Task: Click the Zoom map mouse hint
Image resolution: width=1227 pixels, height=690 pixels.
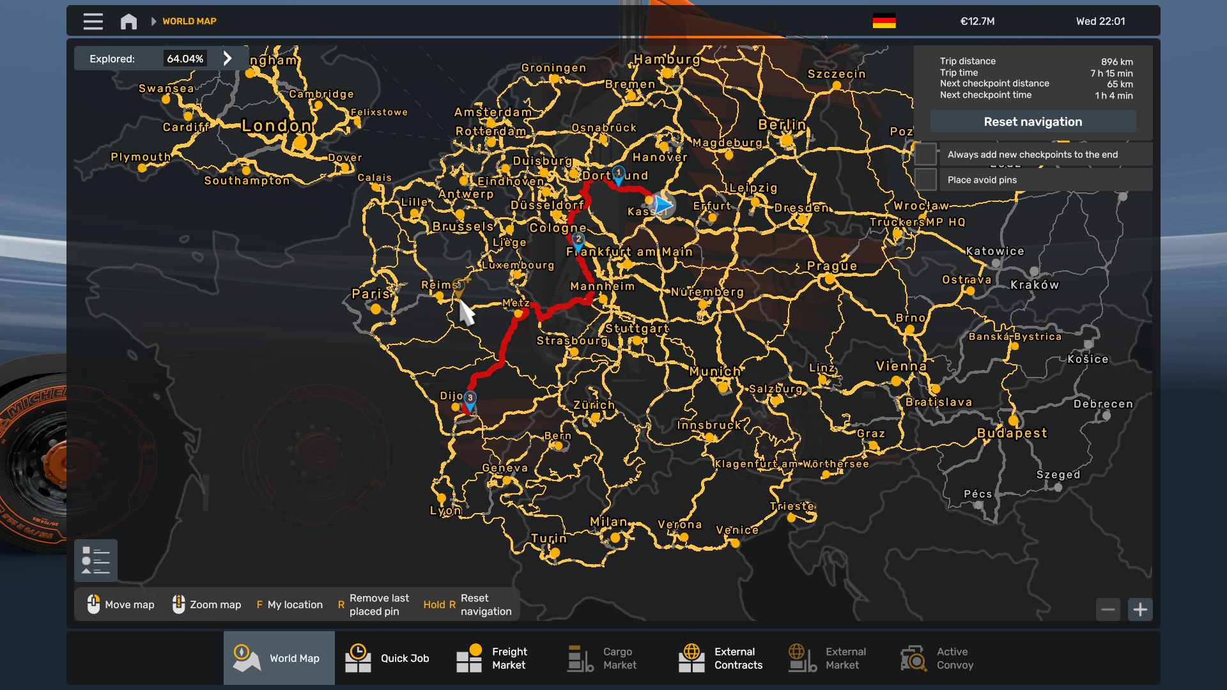Action: (x=206, y=604)
